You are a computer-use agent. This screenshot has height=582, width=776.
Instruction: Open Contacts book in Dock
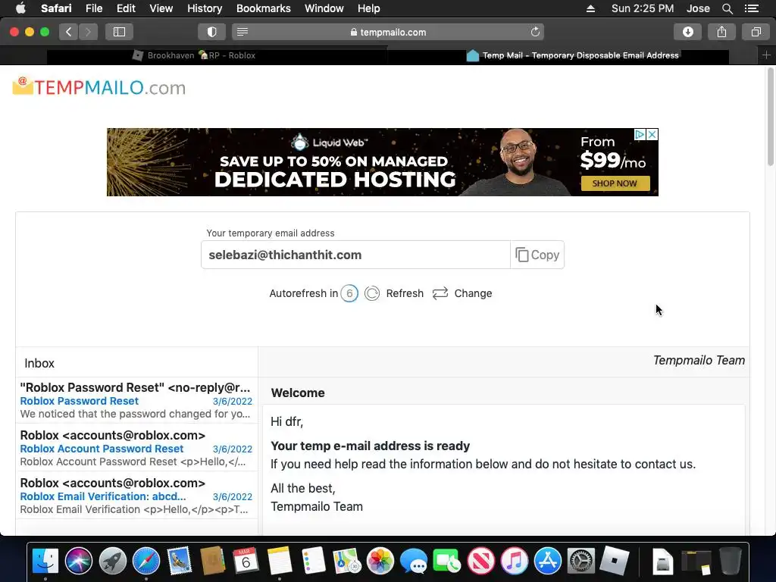pyautogui.click(x=213, y=561)
